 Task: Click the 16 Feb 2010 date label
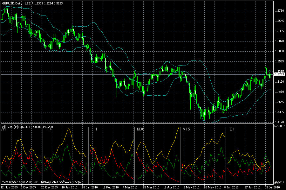(110, 187)
